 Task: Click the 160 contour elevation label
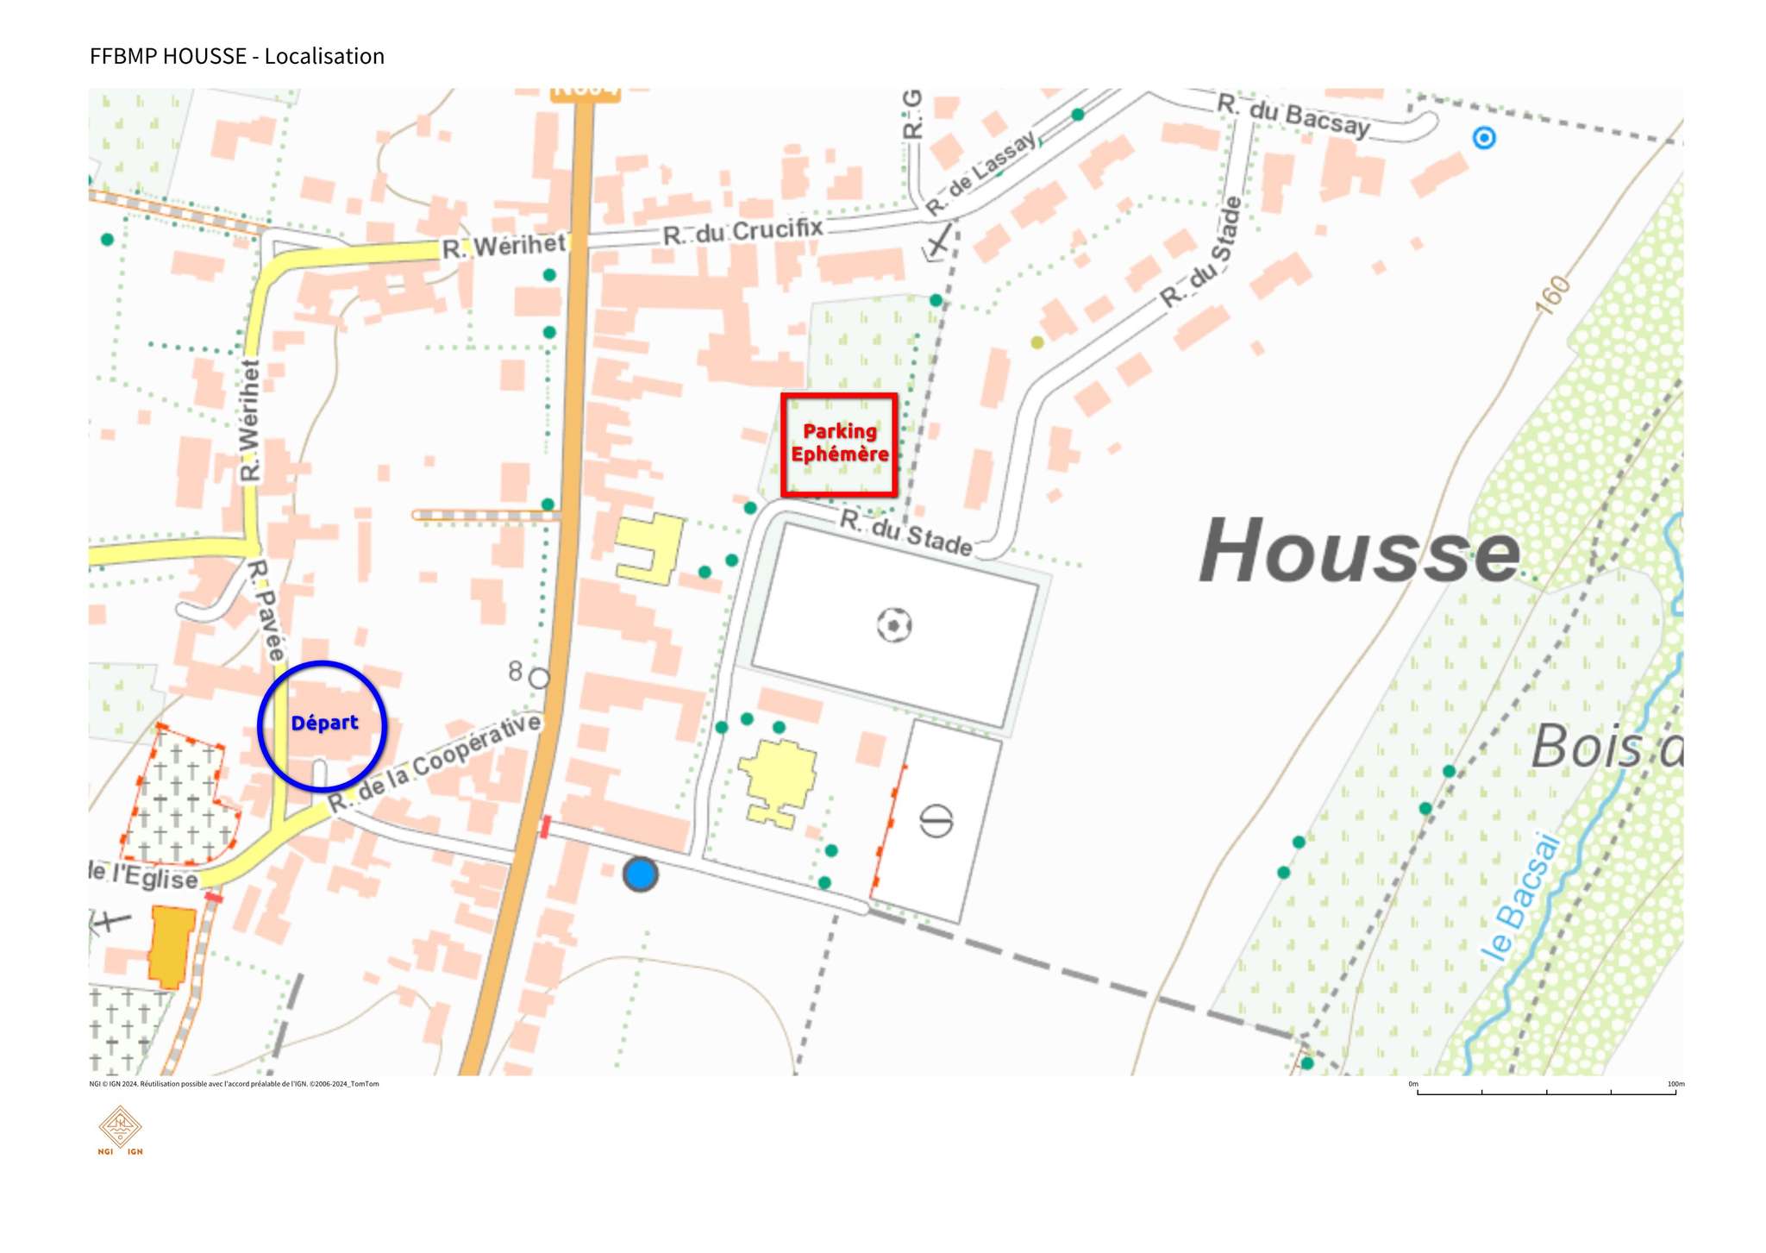click(x=1553, y=296)
